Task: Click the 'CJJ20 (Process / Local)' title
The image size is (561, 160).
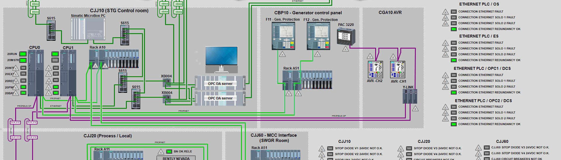Action: click(x=108, y=136)
